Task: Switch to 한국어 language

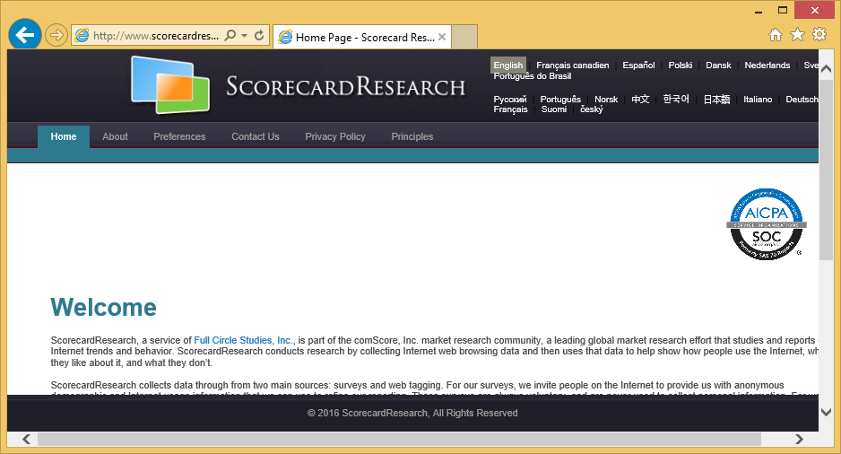Action: click(x=676, y=100)
